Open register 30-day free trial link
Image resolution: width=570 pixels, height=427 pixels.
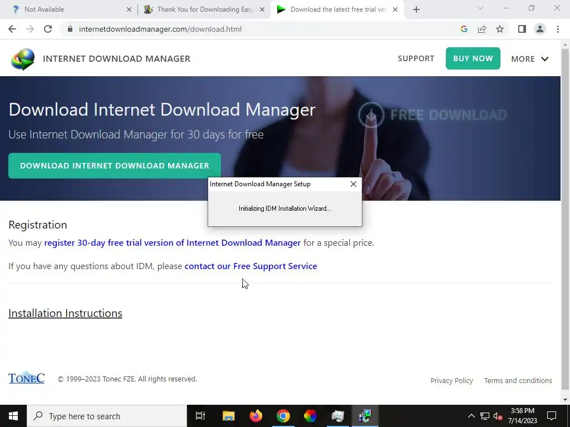pyautogui.click(x=173, y=242)
